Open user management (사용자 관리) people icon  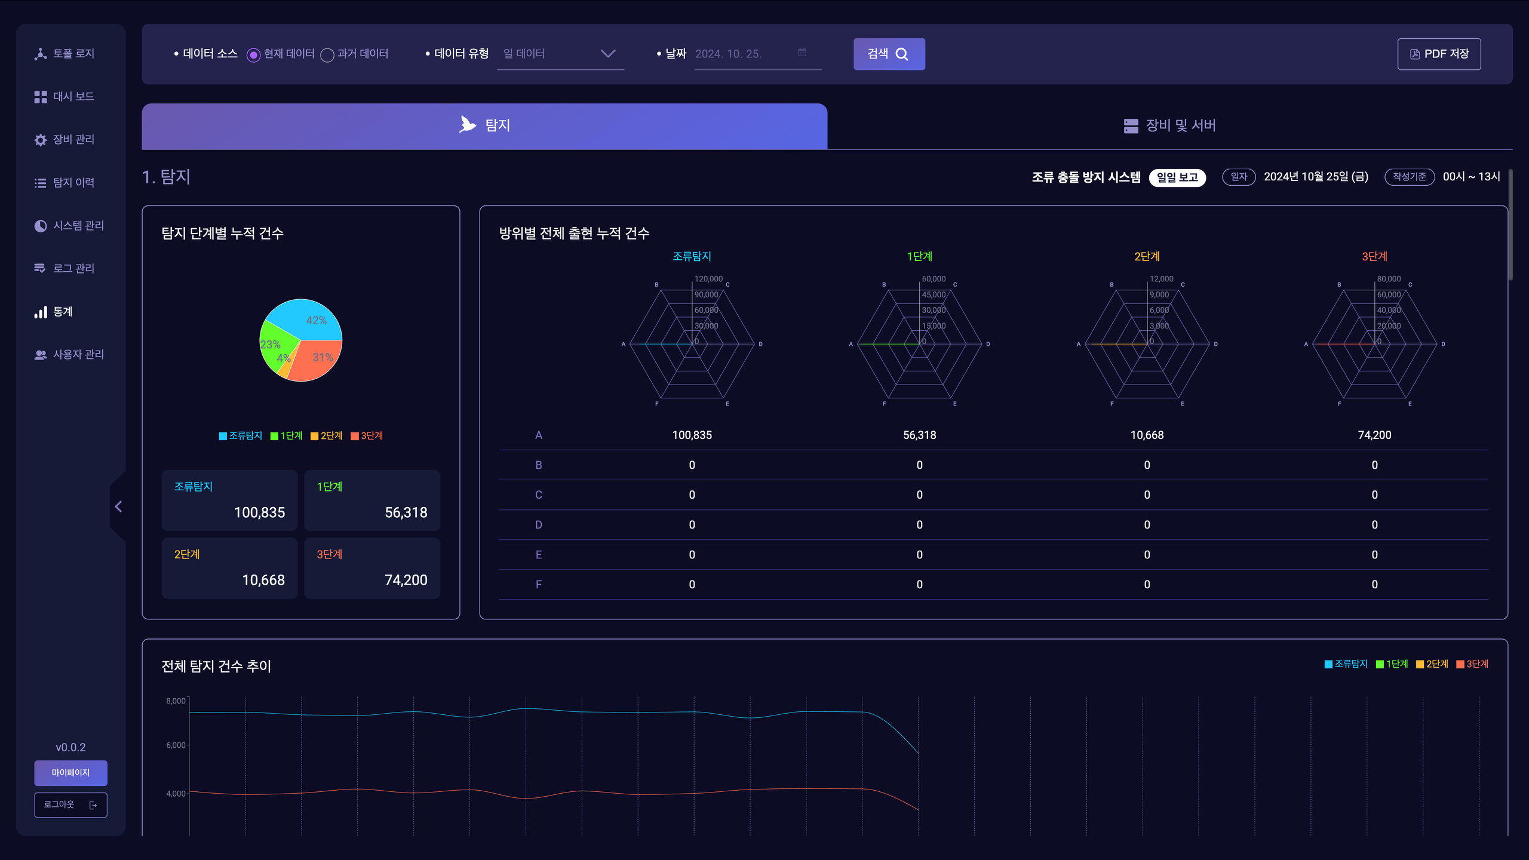pyautogui.click(x=40, y=355)
